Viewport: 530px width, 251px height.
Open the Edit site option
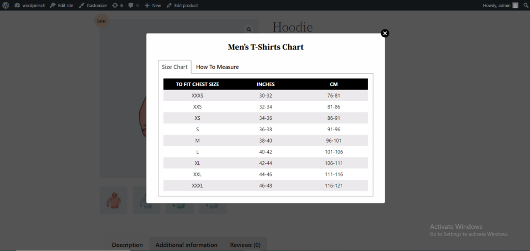click(x=62, y=5)
